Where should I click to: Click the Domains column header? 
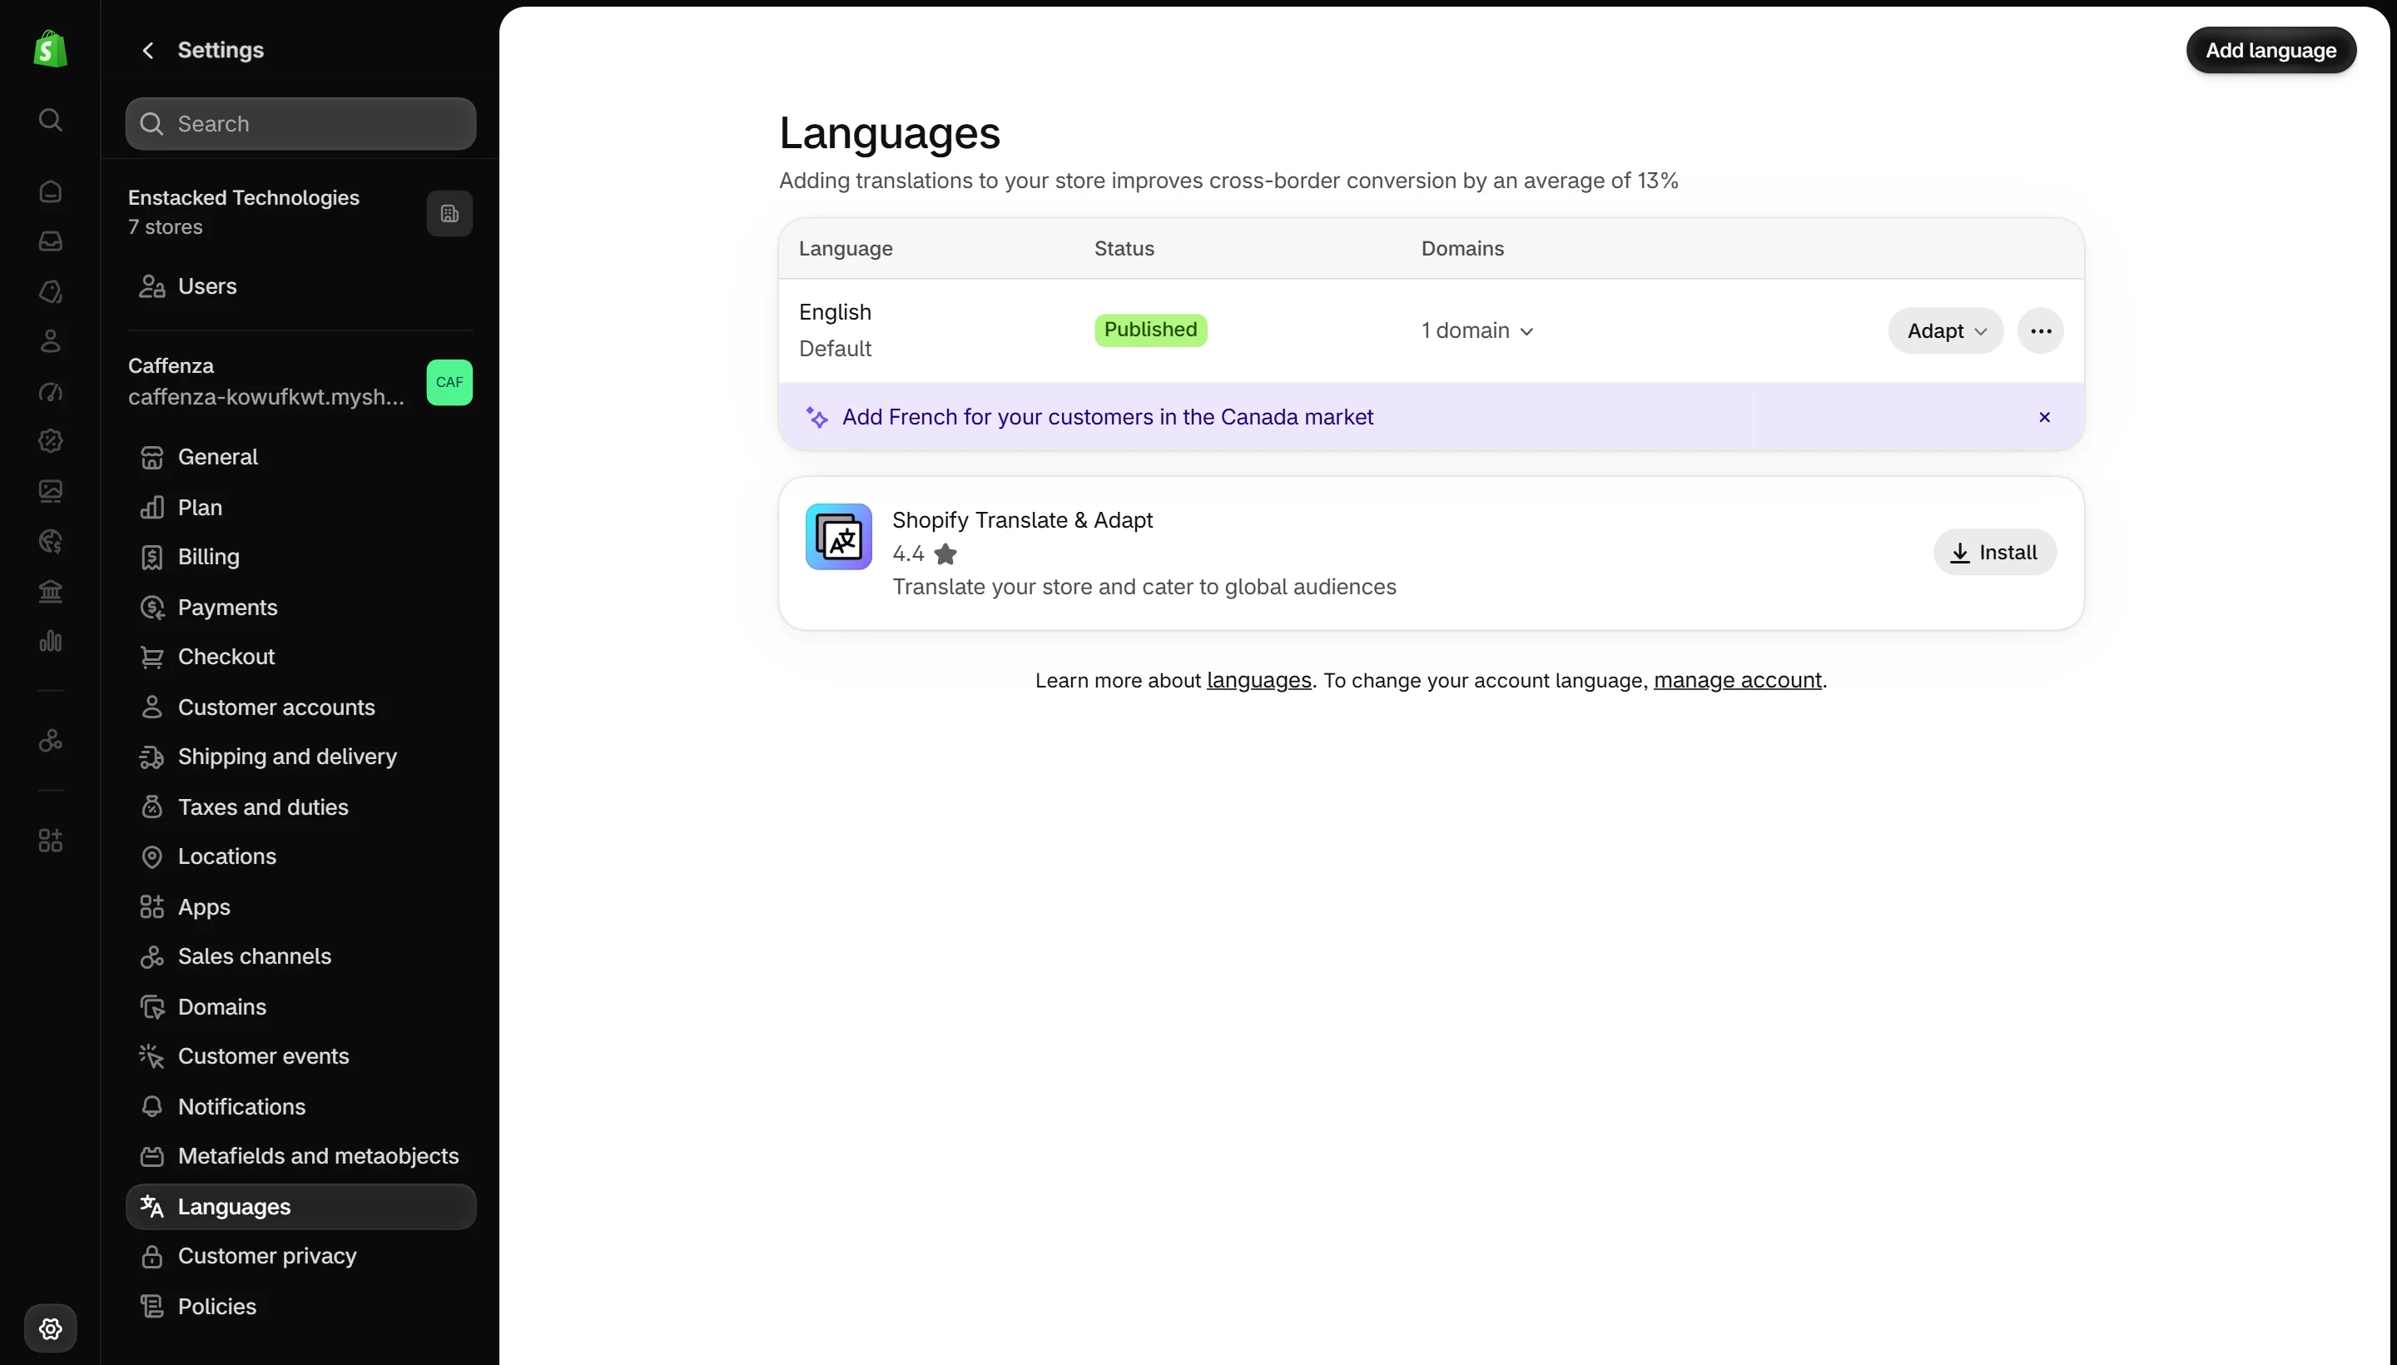tap(1462, 248)
